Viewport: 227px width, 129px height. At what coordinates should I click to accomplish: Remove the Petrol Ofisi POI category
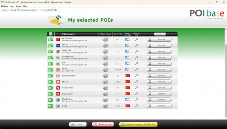coord(159,88)
